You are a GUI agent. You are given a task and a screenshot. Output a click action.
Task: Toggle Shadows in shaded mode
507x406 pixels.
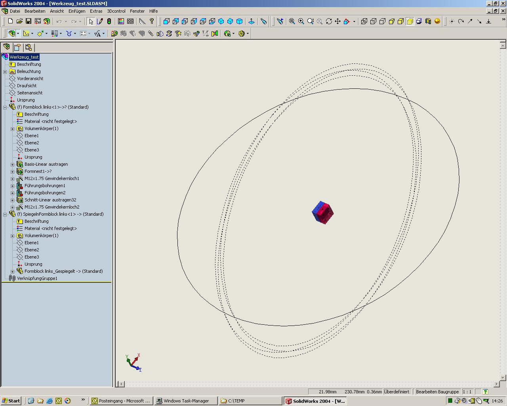click(x=419, y=21)
